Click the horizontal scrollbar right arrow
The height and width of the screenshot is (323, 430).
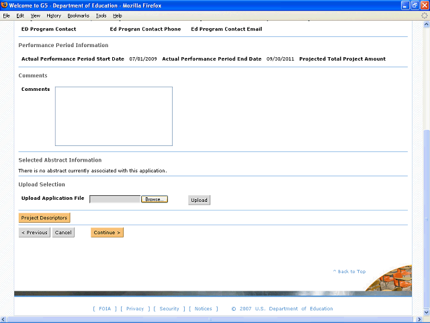click(419, 320)
